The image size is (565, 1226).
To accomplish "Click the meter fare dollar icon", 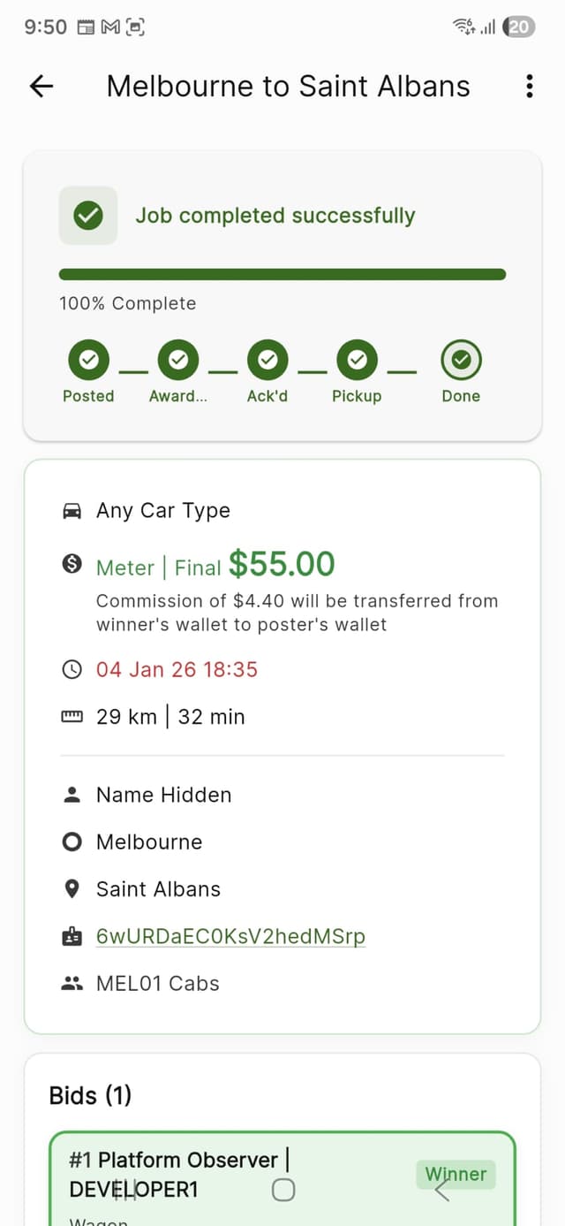I will click(x=73, y=563).
